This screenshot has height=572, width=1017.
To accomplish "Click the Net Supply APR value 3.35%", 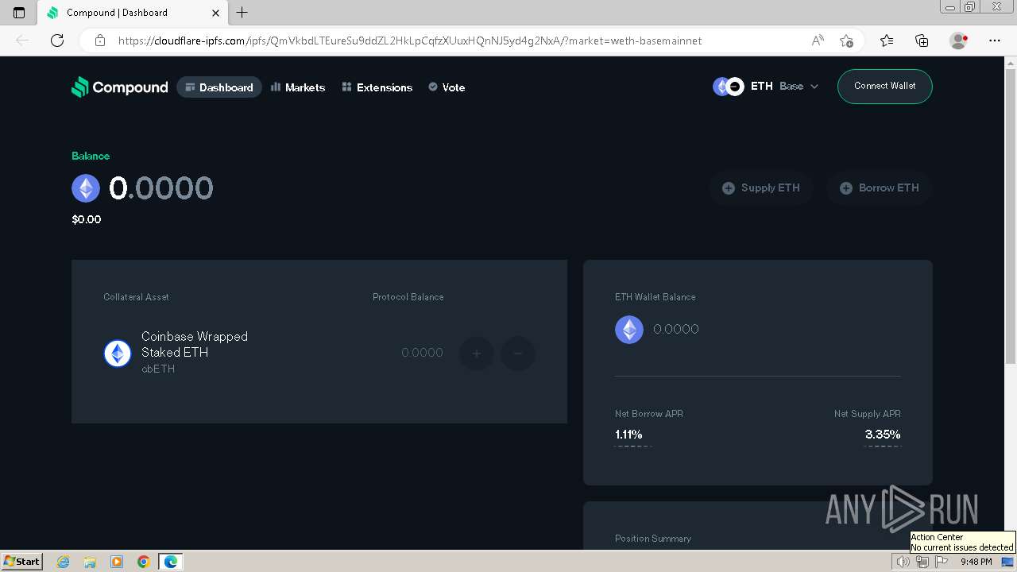I will tap(883, 435).
